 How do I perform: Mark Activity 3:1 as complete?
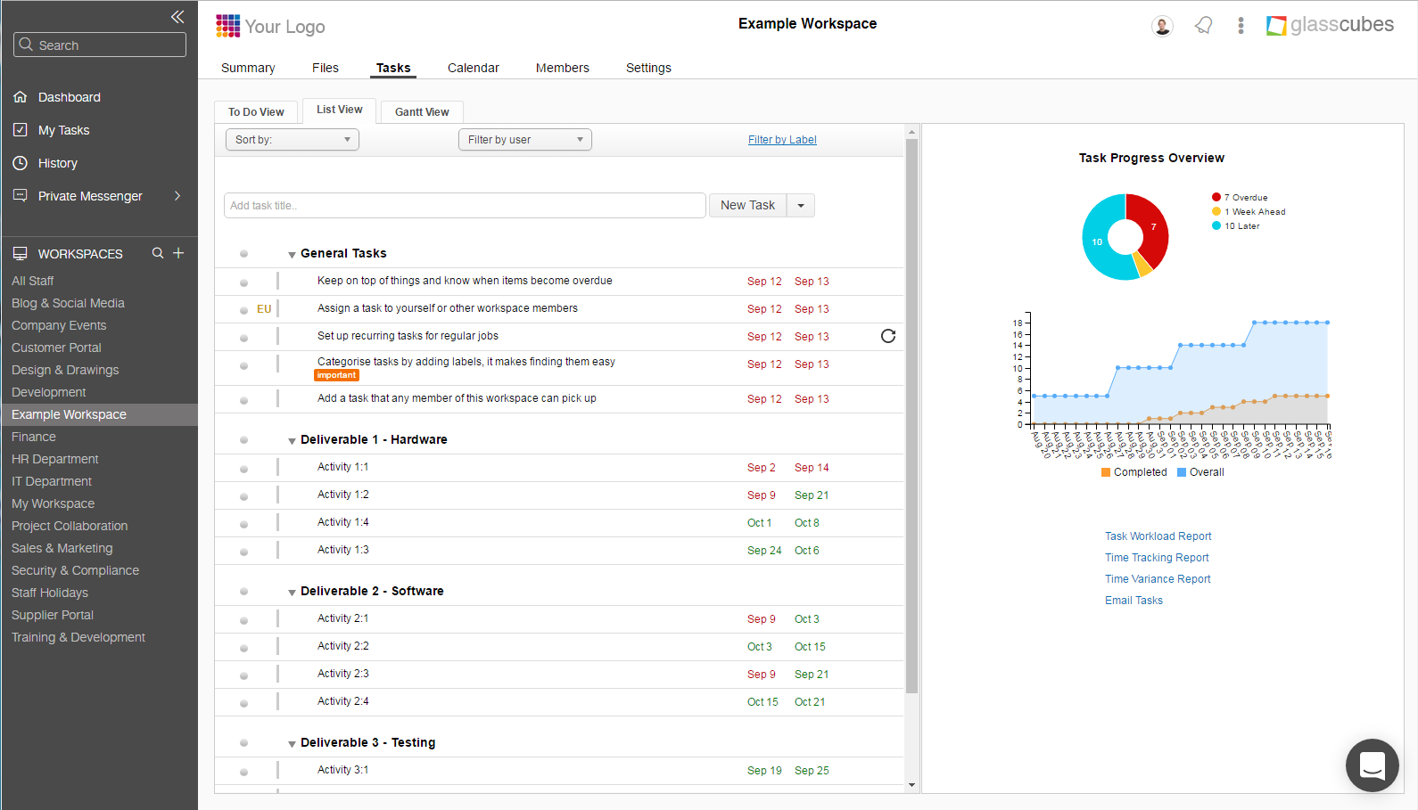point(243,772)
